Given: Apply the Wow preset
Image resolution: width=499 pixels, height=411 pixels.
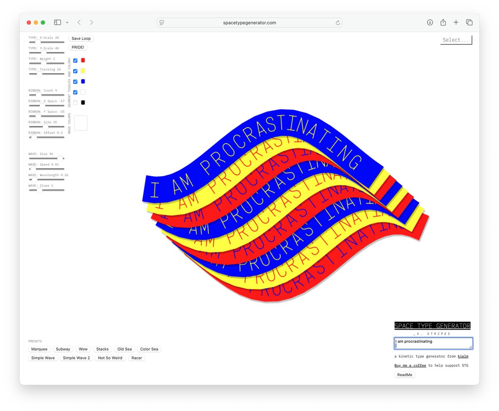Looking at the screenshot, I should click(83, 349).
